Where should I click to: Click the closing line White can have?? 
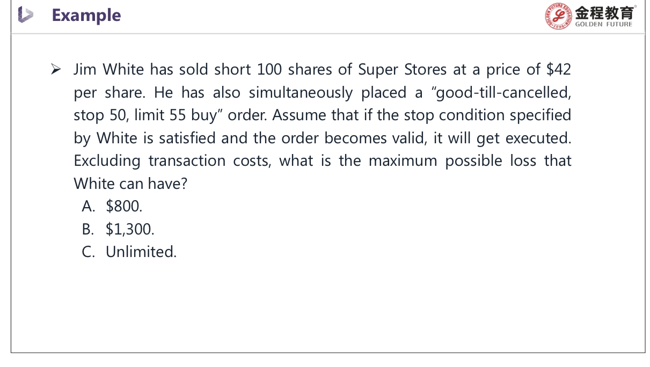[130, 183]
